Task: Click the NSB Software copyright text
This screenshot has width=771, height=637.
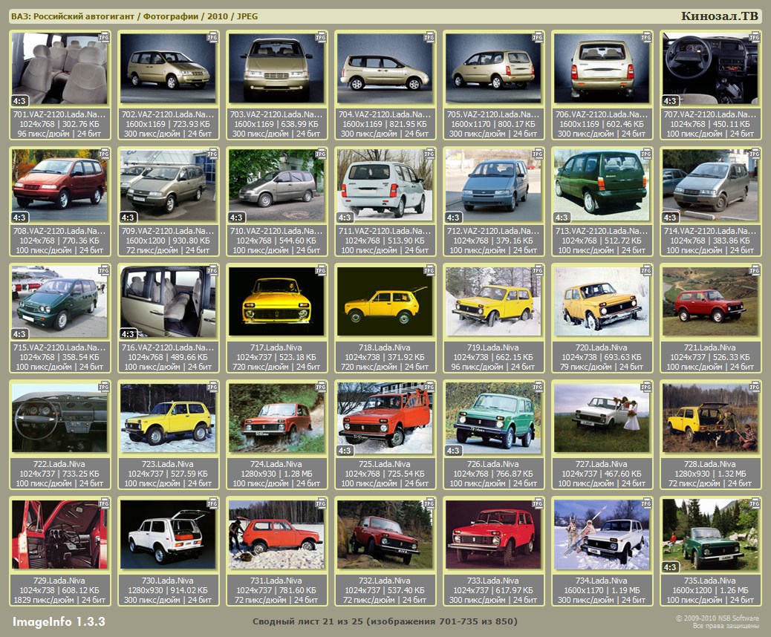Action: pos(717,621)
